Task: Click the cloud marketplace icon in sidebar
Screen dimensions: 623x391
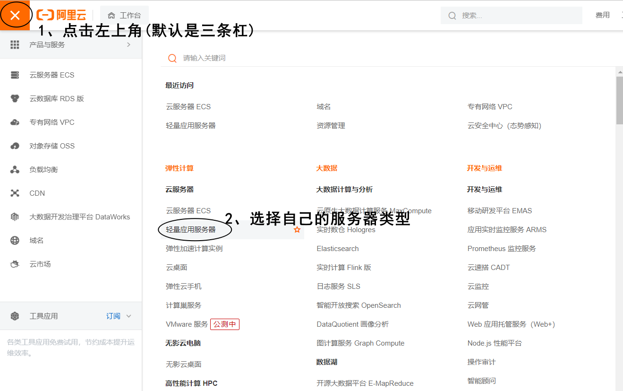Action: 15,264
